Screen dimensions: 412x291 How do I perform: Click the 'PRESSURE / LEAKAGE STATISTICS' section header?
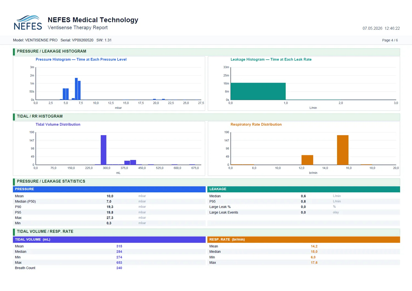[x=206, y=181]
